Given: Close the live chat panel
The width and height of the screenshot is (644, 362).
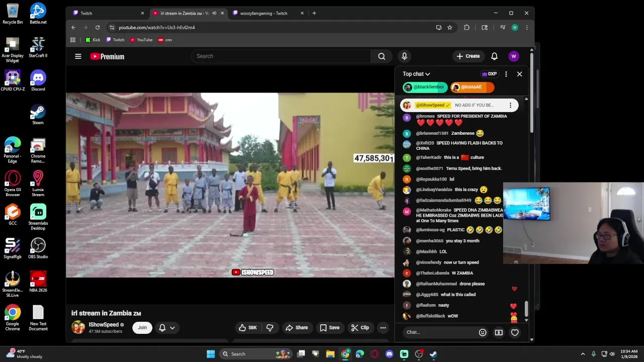Looking at the screenshot, I should point(519,74).
